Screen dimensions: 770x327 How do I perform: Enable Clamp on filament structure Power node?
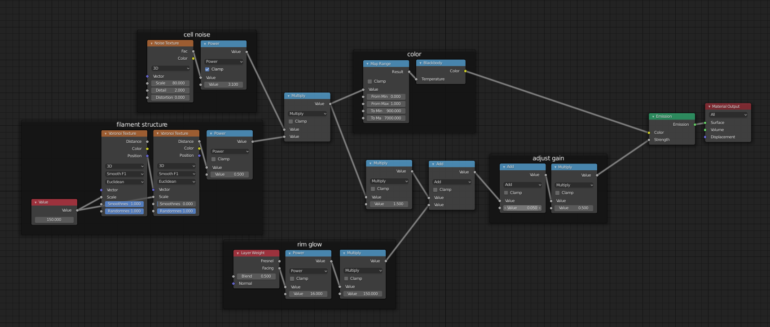point(214,159)
